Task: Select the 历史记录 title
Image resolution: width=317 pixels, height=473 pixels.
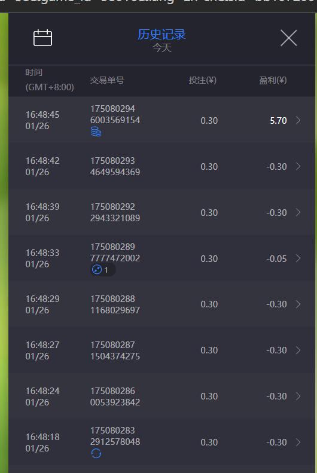Action: click(161, 34)
